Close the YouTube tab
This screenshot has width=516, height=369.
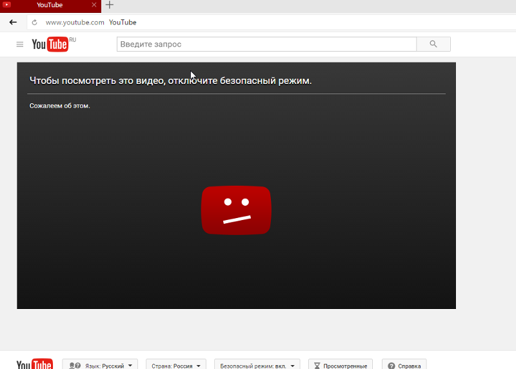[x=94, y=5]
